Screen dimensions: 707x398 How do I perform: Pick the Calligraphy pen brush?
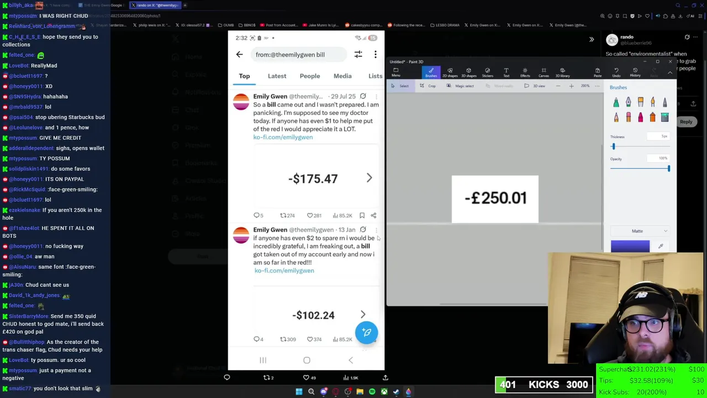click(x=628, y=102)
